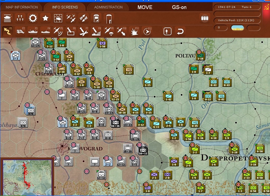Select the 4-47 Soviet unit stack
This screenshot has height=196, width=270.
(x=77, y=70)
